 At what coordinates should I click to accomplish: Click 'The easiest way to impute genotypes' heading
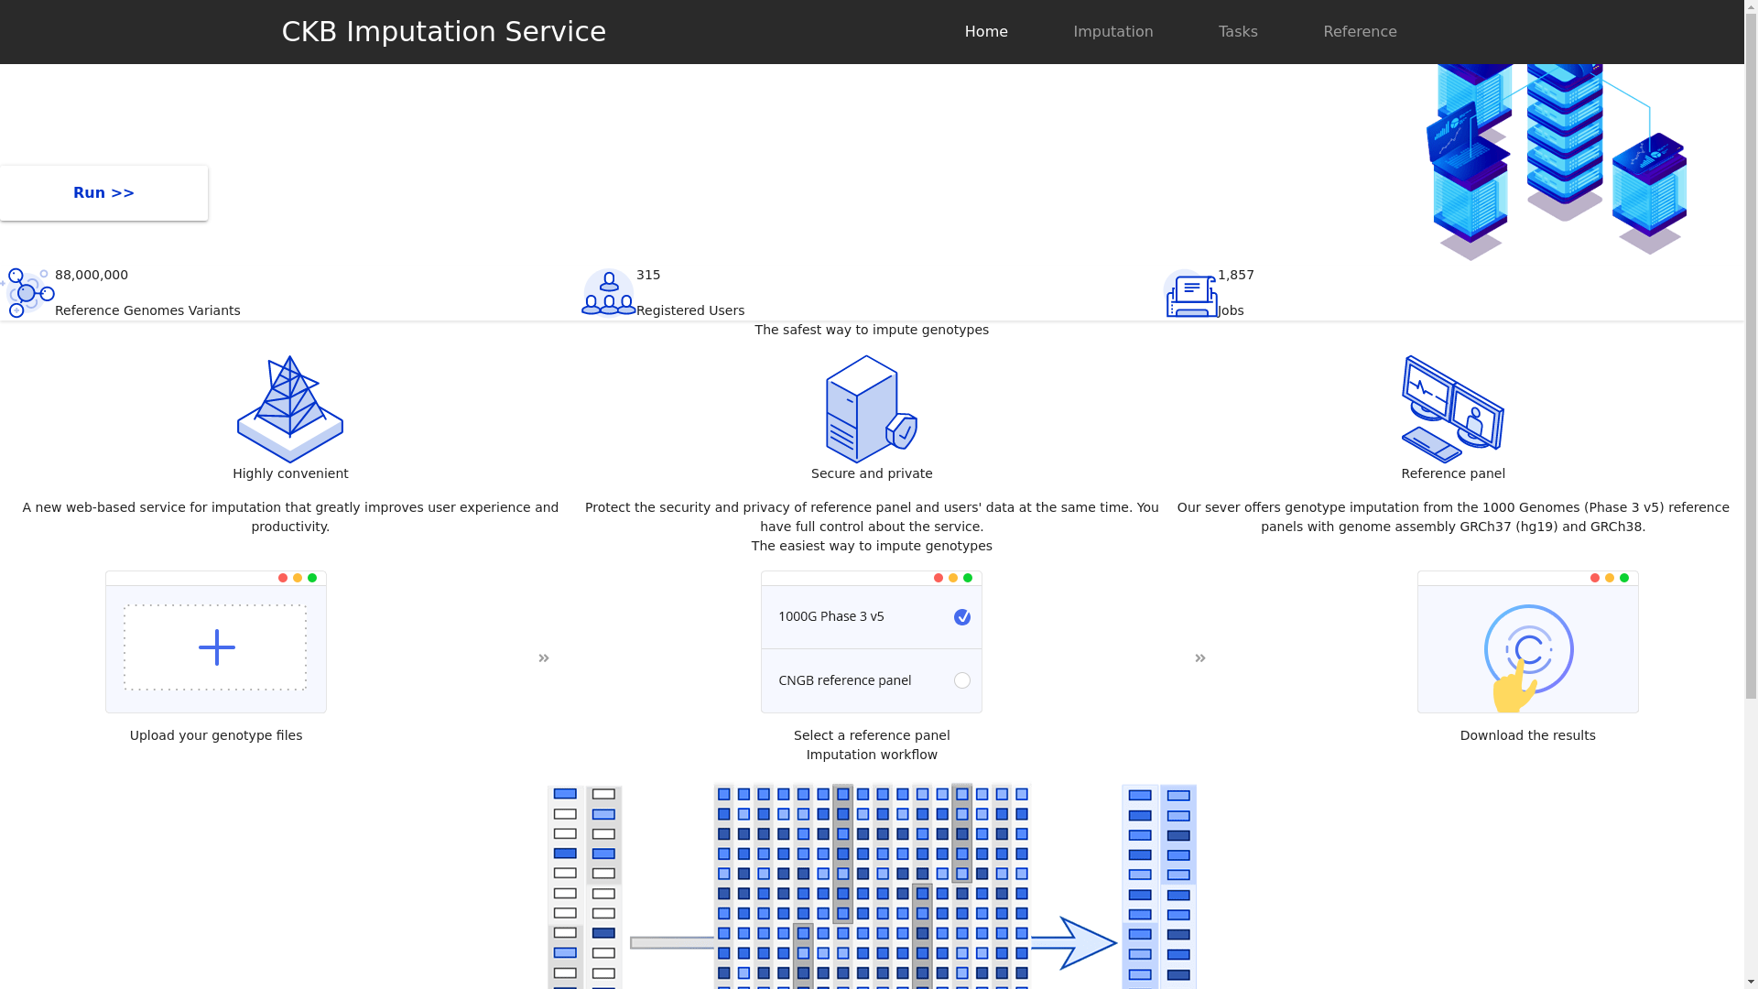[872, 546]
